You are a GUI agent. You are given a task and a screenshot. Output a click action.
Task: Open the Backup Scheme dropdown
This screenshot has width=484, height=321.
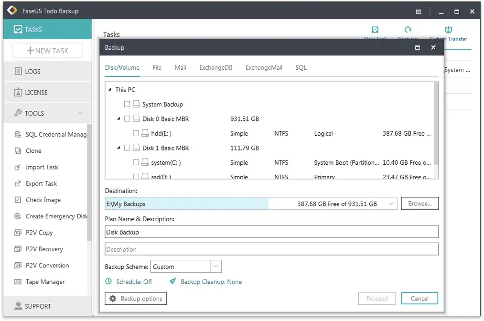coord(216,266)
